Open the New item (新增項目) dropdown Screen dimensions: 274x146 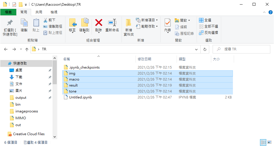point(147,20)
